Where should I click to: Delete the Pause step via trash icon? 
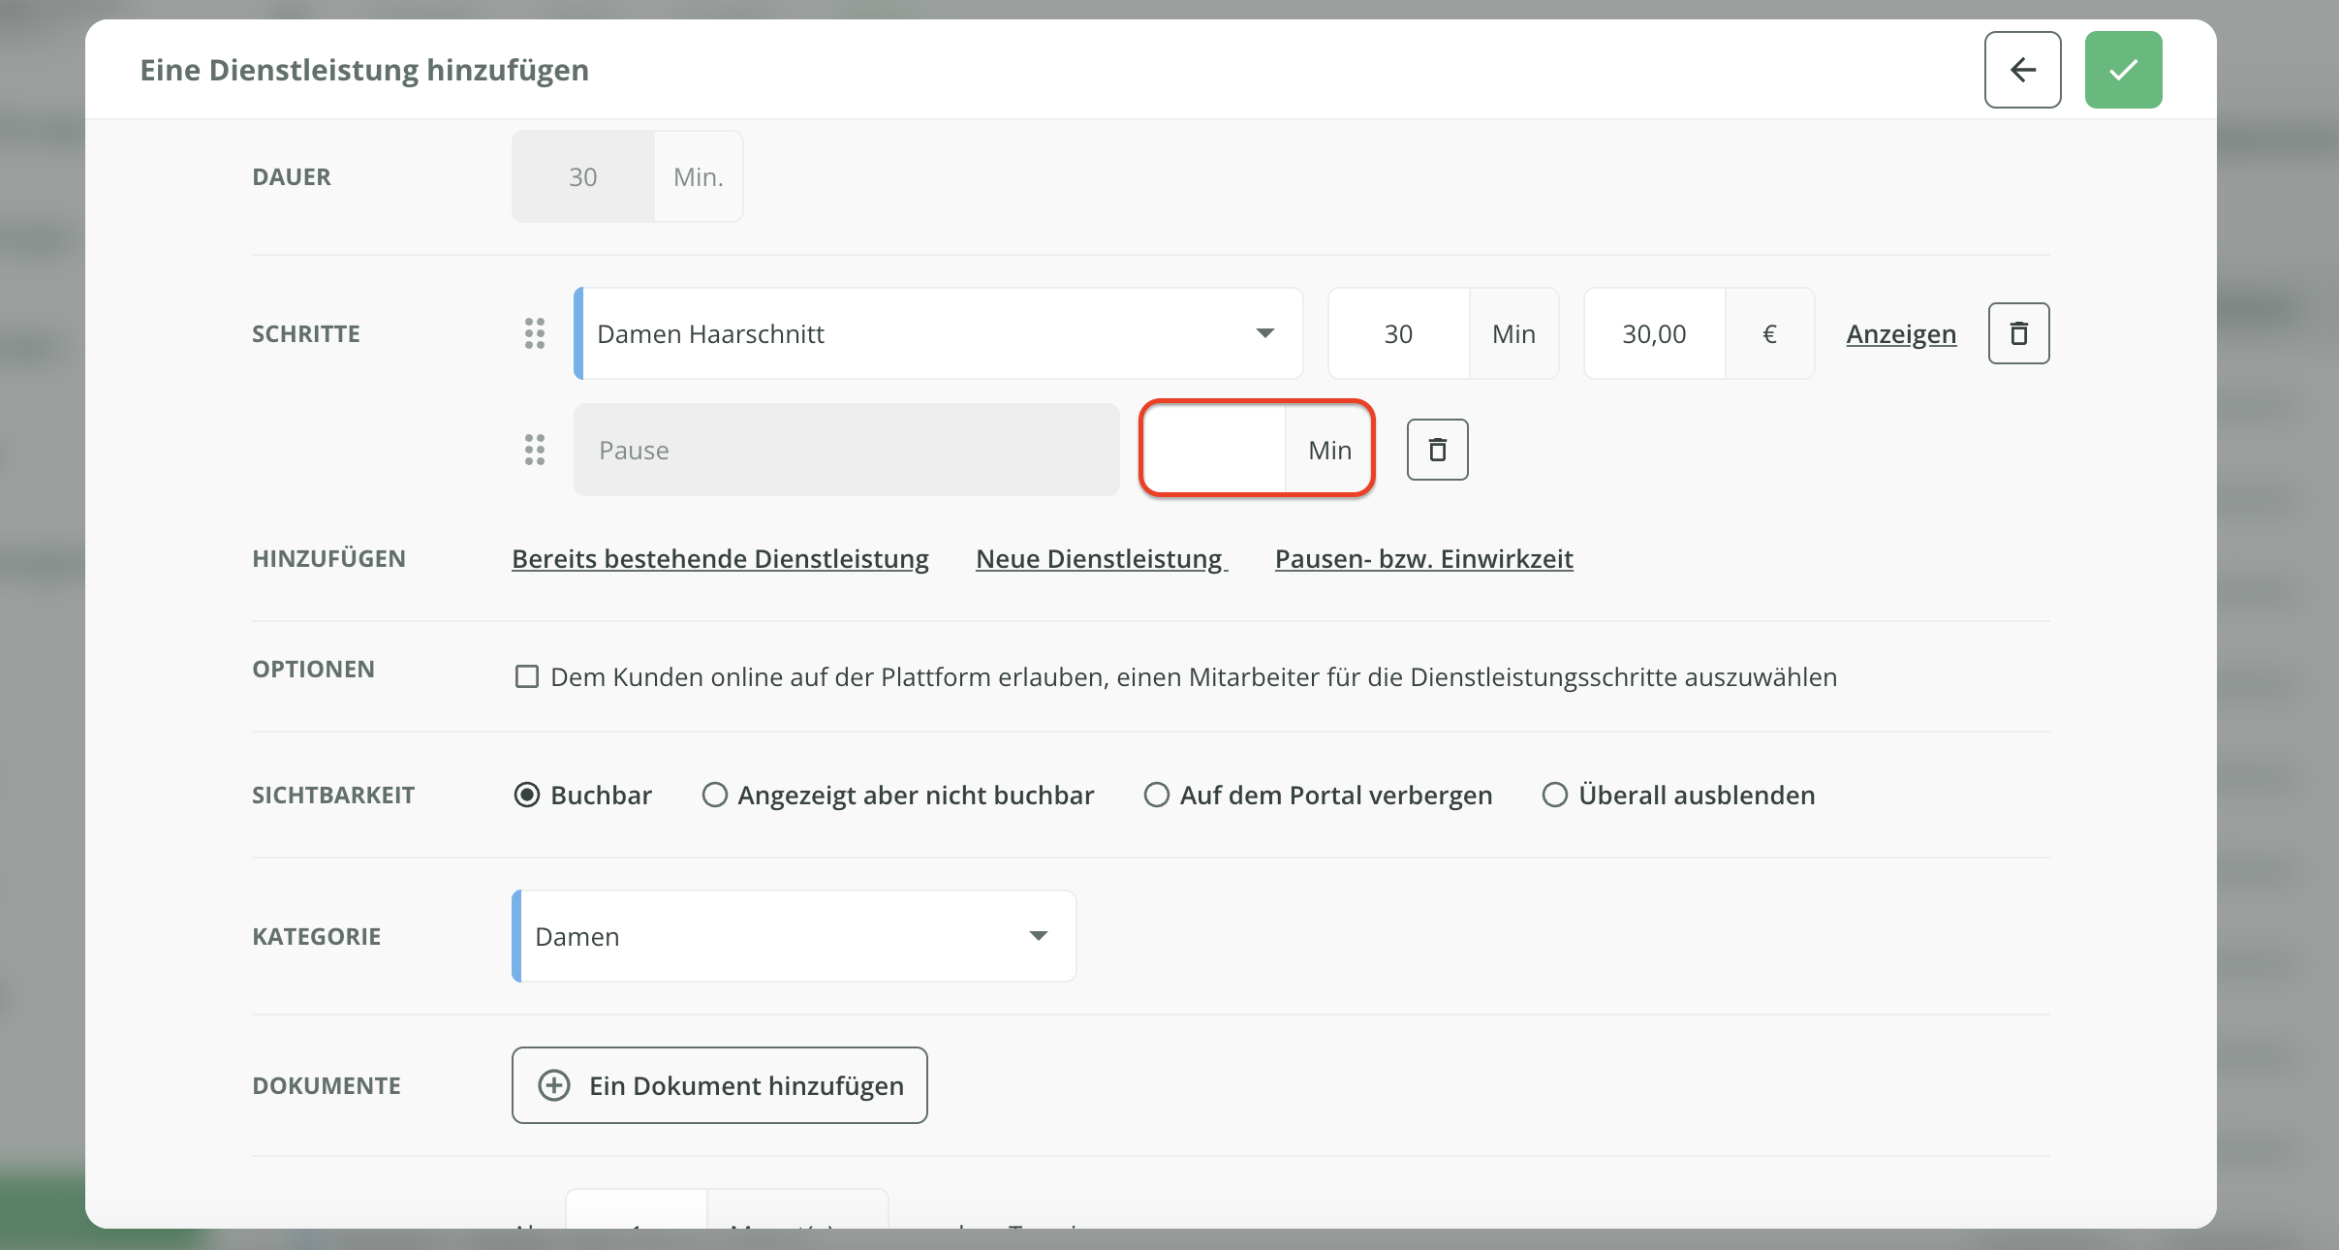point(1437,450)
